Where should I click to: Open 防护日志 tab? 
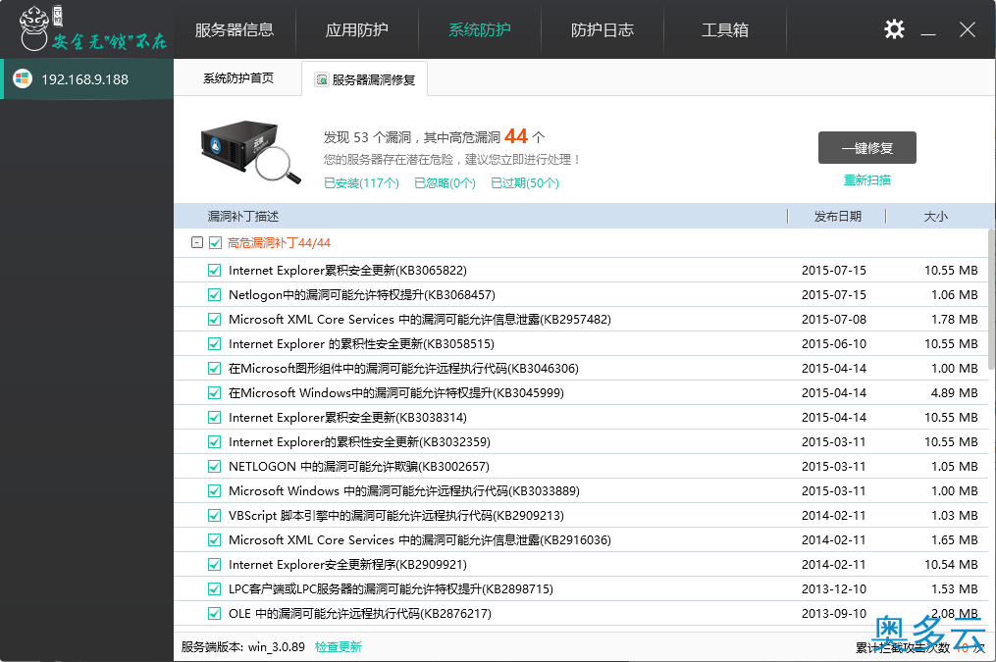[603, 29]
